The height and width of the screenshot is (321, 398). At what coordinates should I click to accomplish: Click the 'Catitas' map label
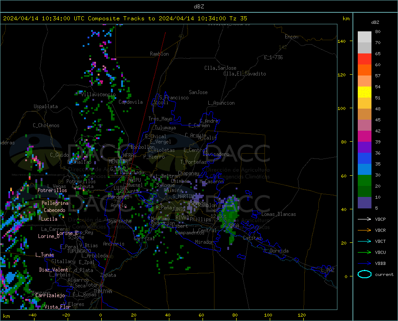(252, 238)
